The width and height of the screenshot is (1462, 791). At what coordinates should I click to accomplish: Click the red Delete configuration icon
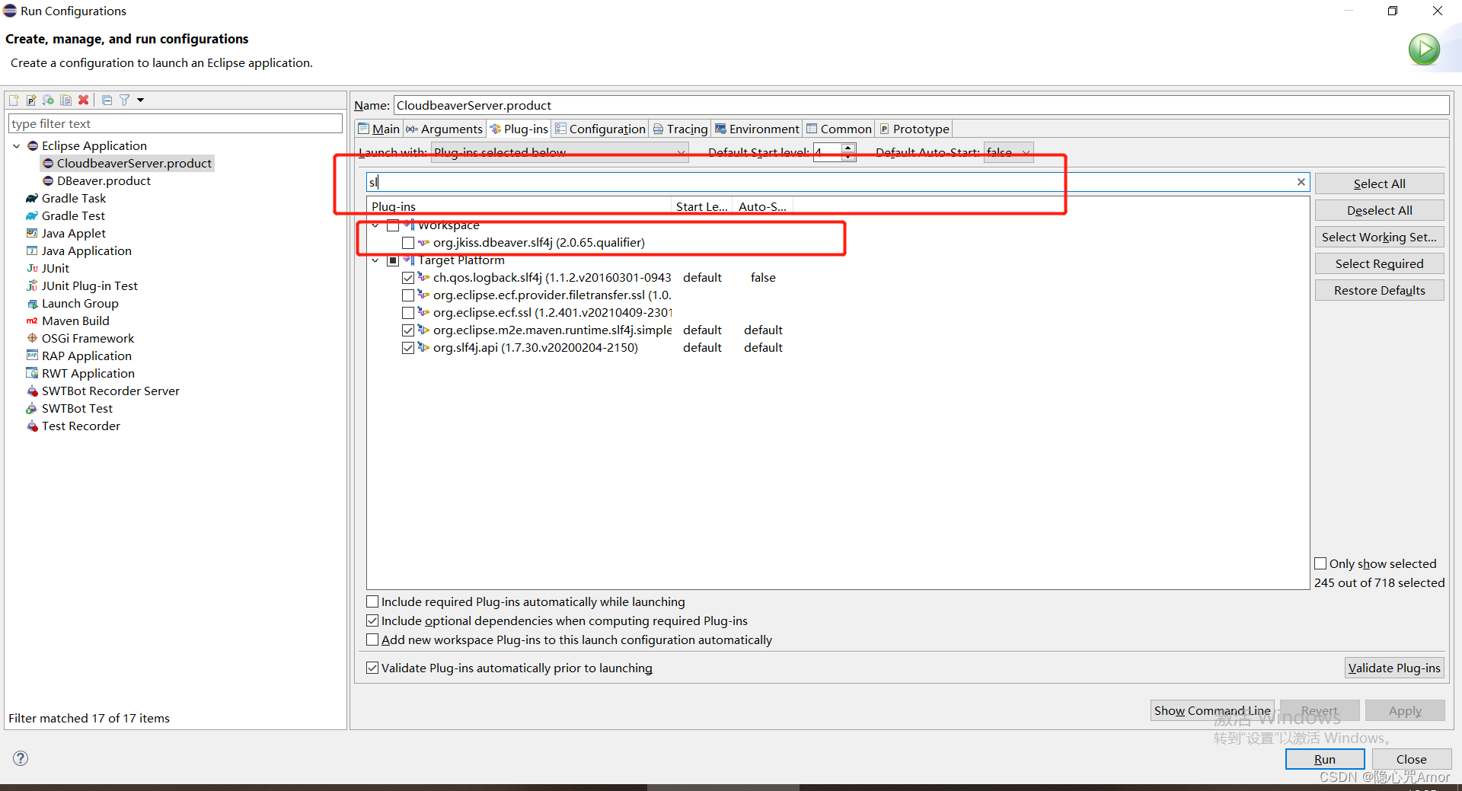(x=84, y=100)
